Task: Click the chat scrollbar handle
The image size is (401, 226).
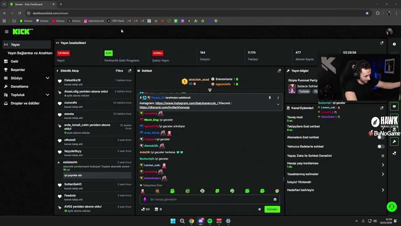Action: (x=284, y=179)
